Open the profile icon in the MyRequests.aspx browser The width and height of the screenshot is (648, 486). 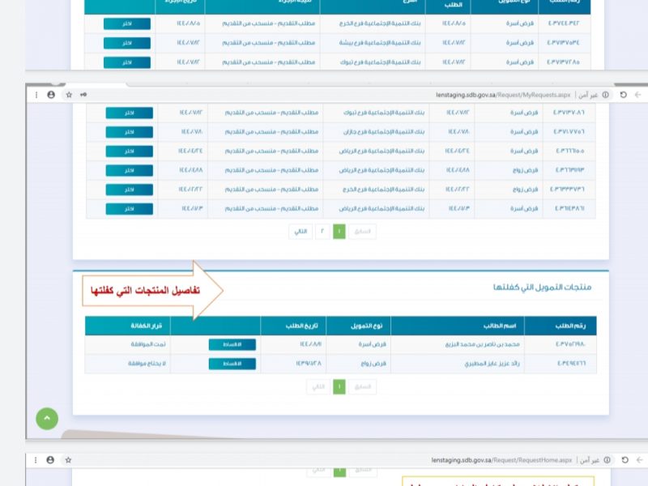[x=51, y=95]
